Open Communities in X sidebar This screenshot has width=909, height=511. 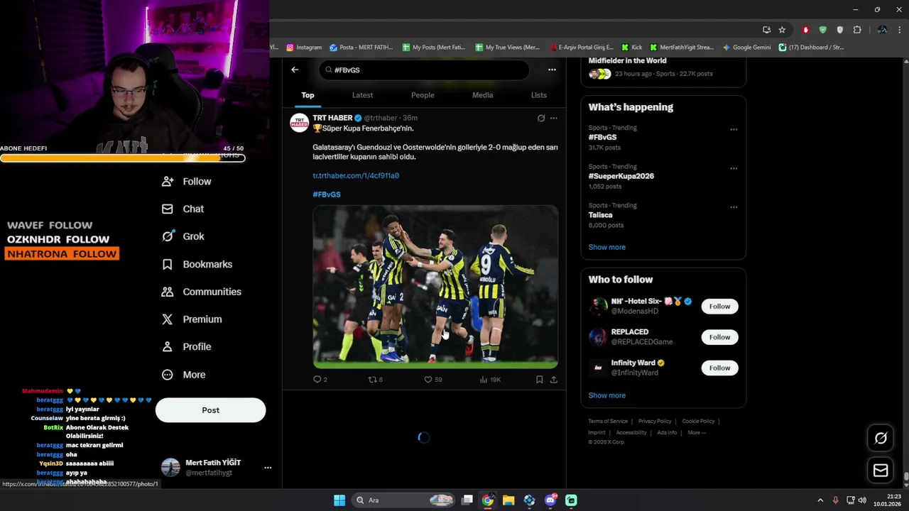click(x=202, y=292)
